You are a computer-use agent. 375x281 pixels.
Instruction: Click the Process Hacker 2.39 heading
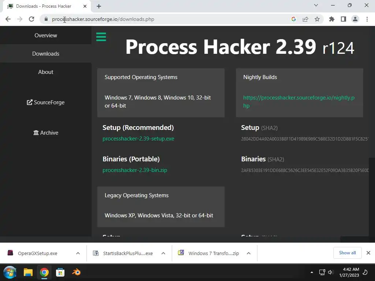pos(240,47)
